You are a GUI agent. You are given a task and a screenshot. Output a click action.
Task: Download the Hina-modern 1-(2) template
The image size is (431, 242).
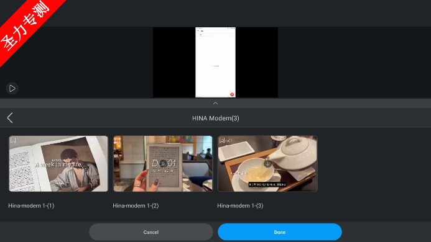[x=163, y=164]
